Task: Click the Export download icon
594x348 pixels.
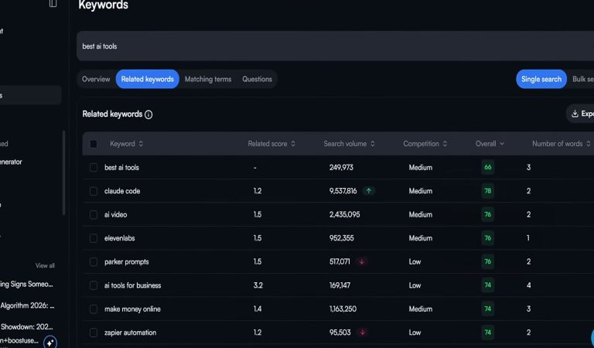Action: pyautogui.click(x=575, y=114)
